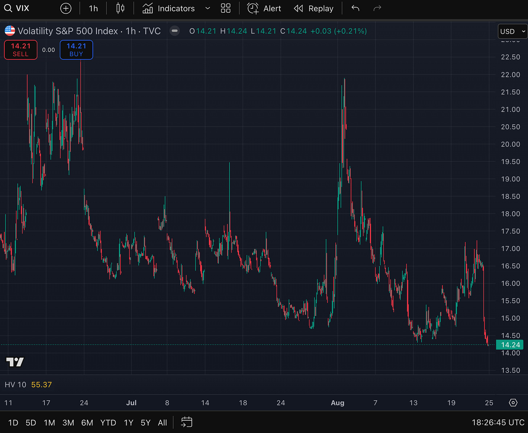Click the symbol search magnifier icon

(x=8, y=8)
